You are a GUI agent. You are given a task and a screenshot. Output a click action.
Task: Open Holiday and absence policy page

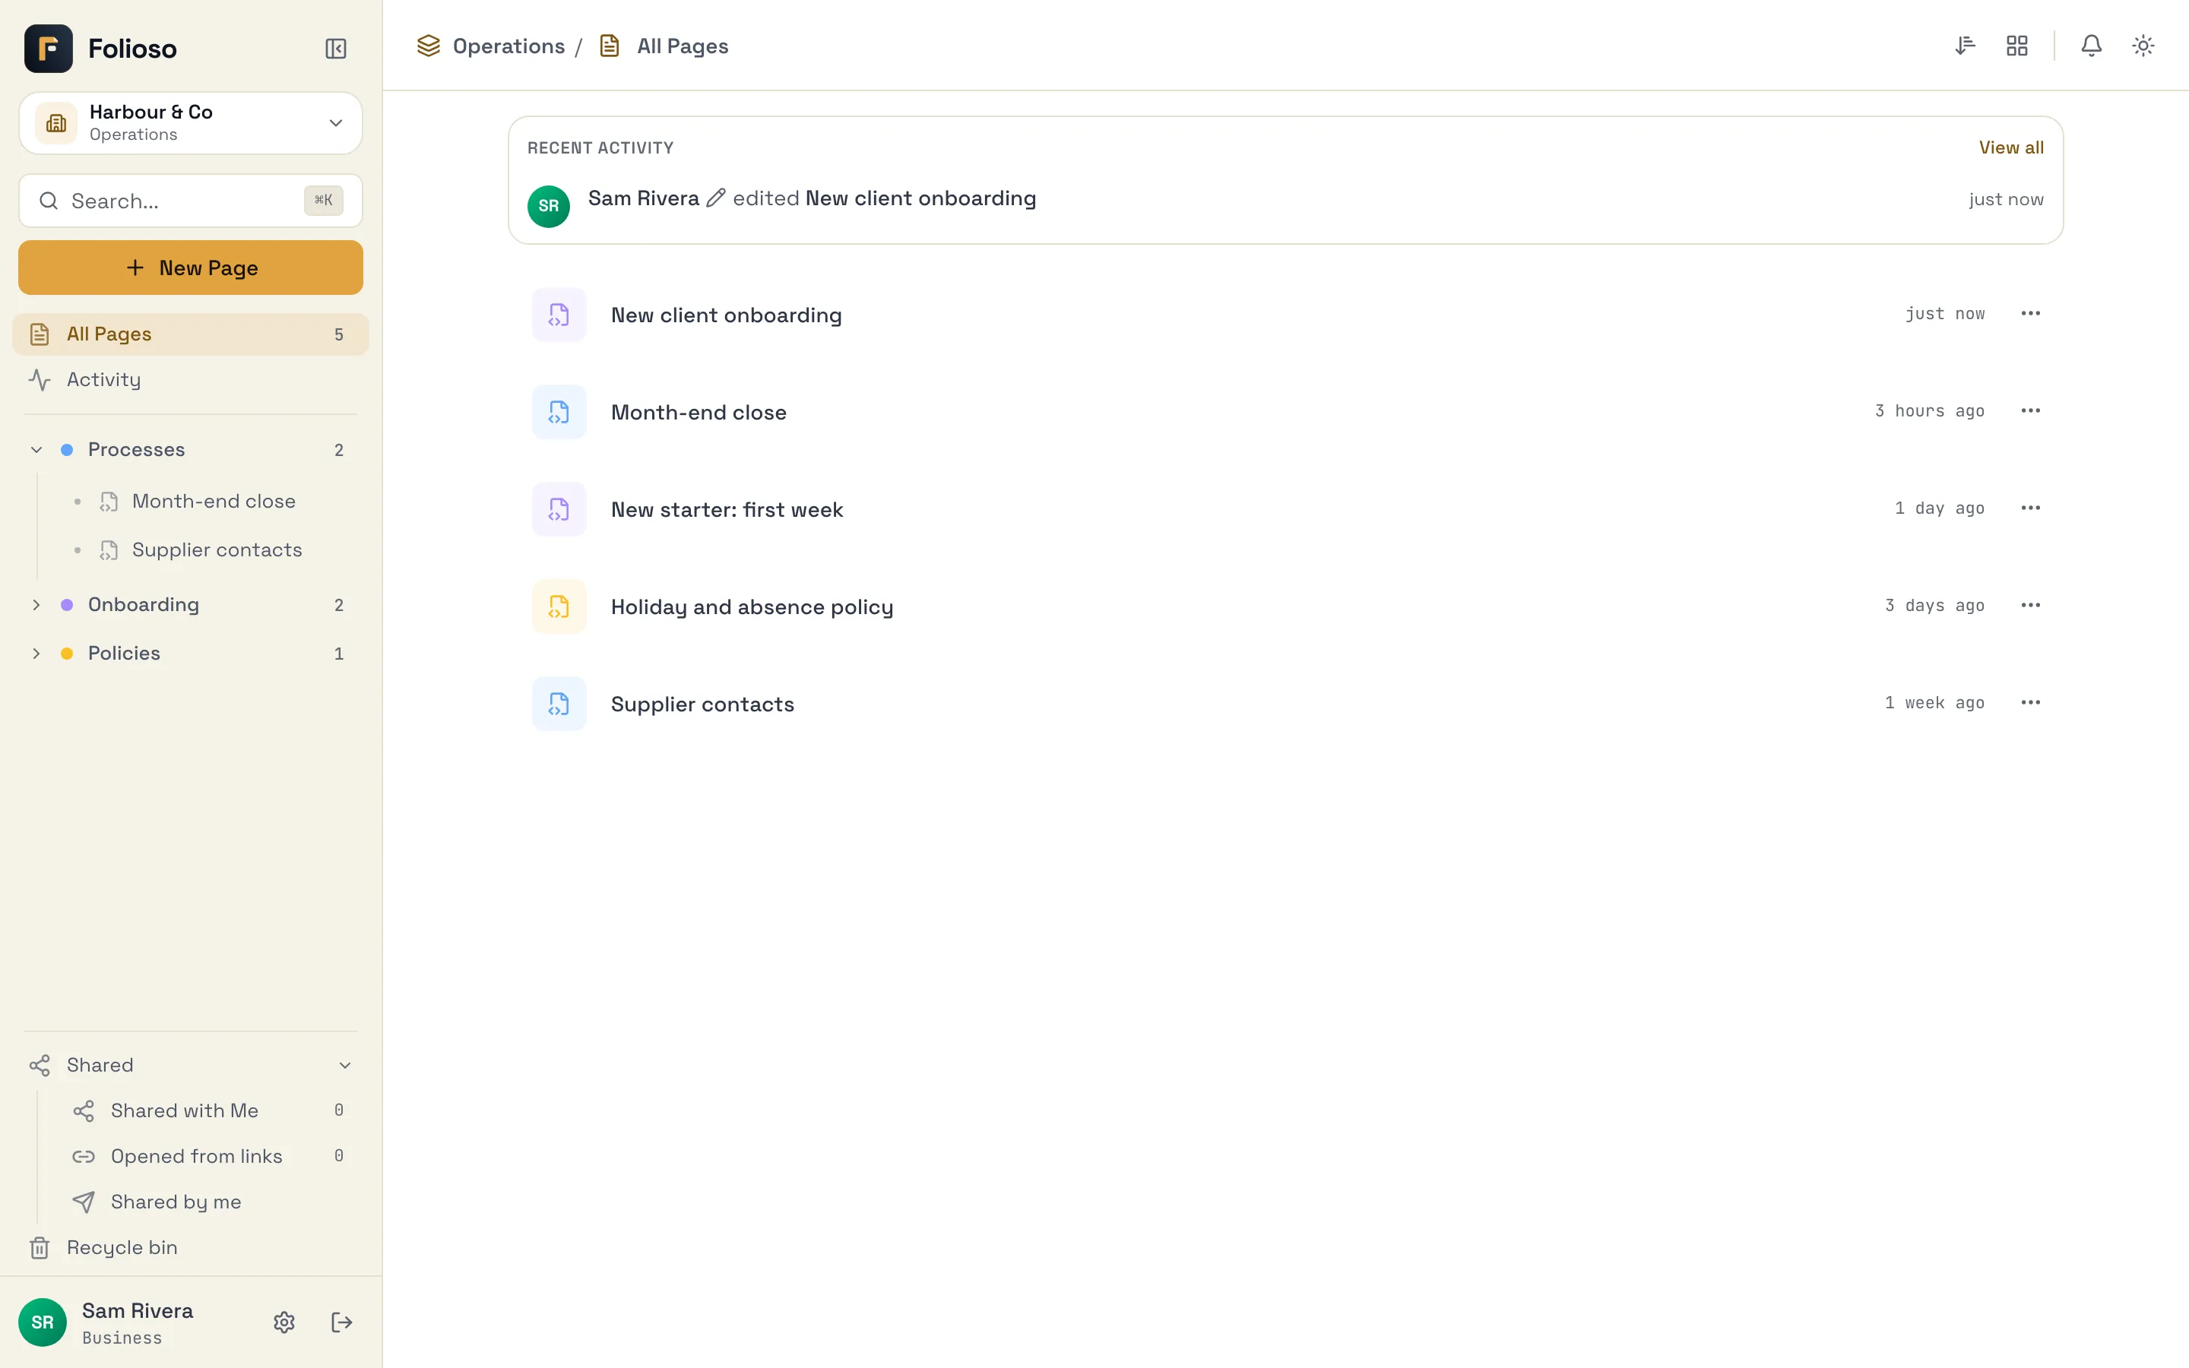(x=1285, y=607)
